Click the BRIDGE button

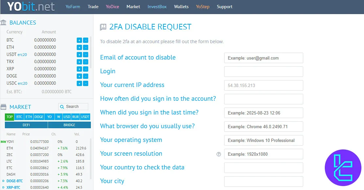click(x=69, y=125)
